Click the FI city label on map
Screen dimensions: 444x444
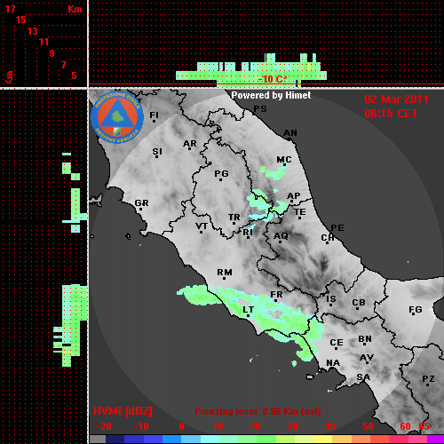[154, 115]
